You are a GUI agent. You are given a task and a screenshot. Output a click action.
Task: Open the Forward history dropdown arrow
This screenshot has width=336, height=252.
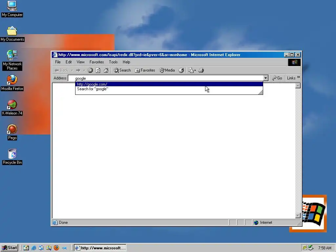(84, 70)
